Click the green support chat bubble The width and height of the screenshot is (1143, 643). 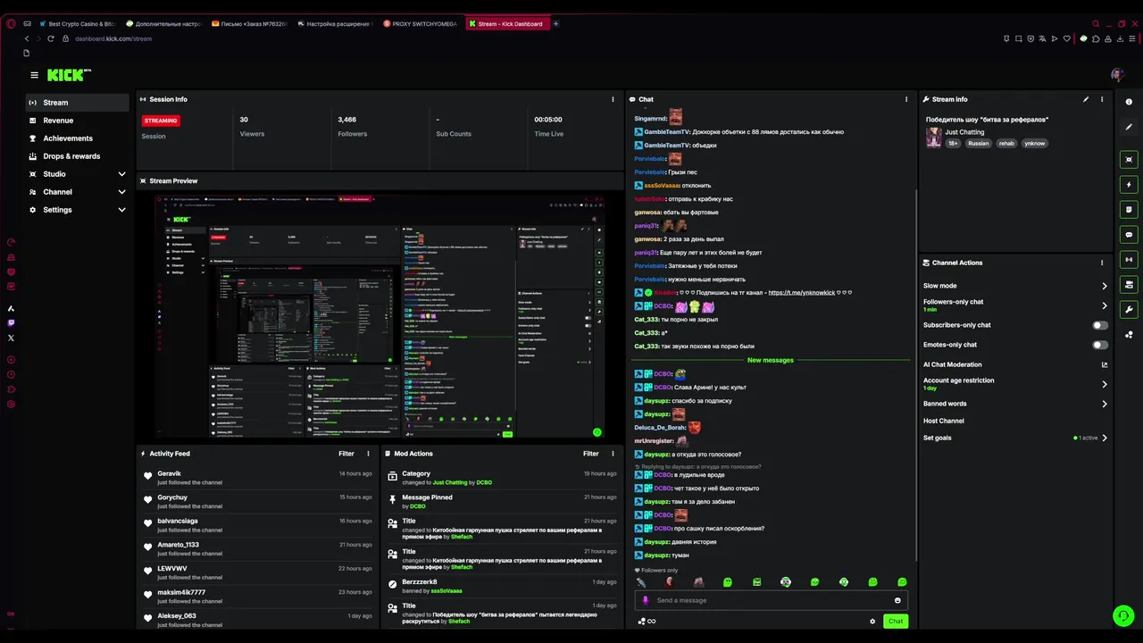coord(1122,615)
